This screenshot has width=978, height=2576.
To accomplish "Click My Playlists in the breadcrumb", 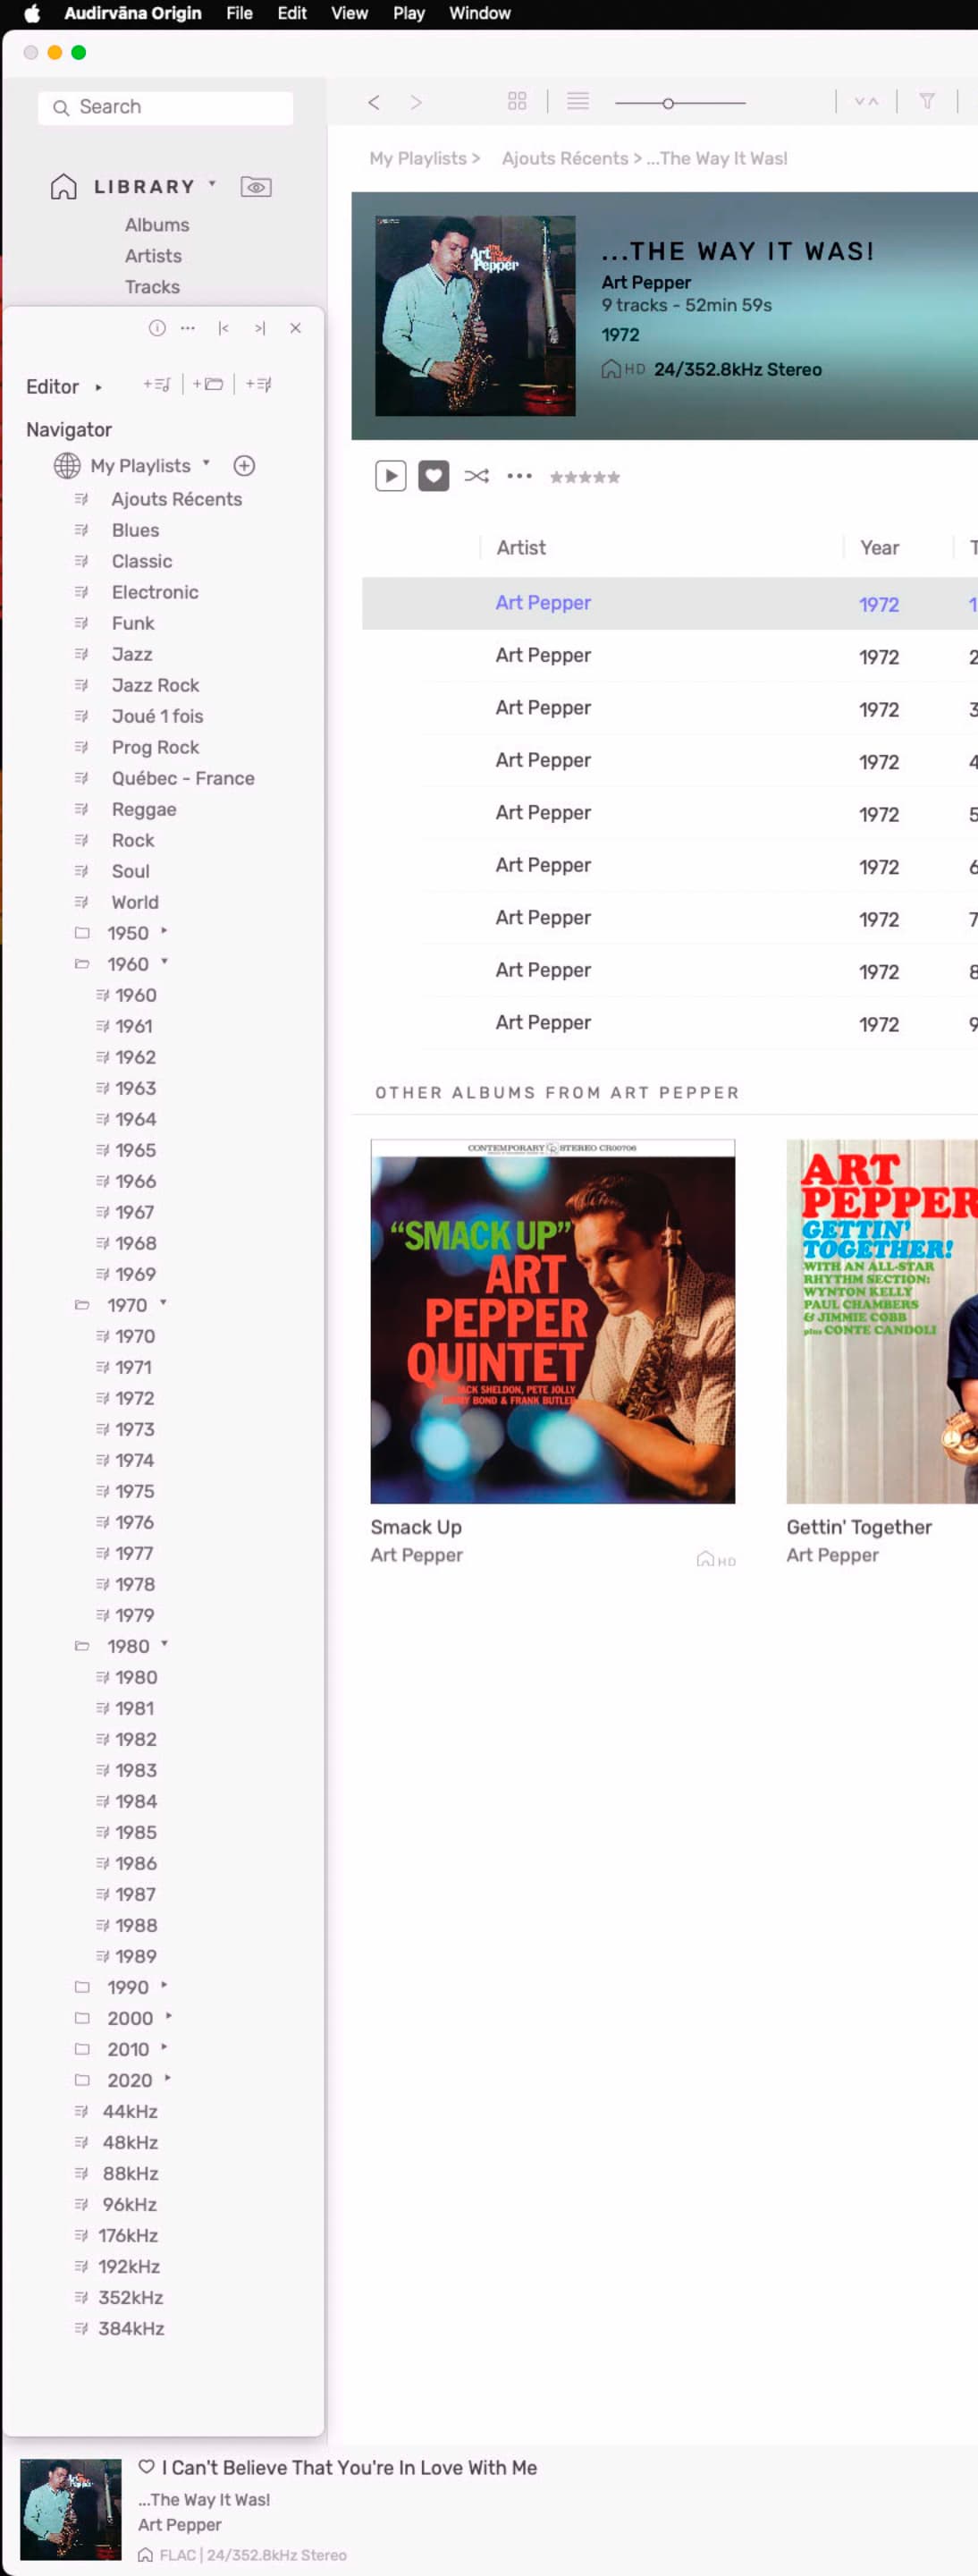I will 417,158.
